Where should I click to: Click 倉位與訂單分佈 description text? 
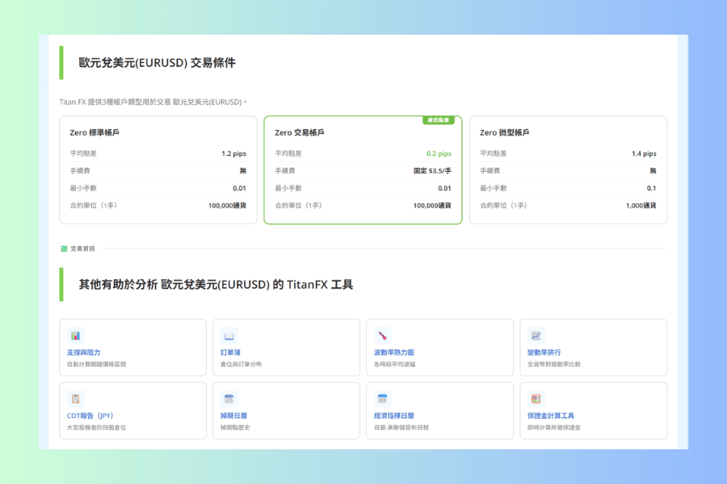pyautogui.click(x=241, y=364)
